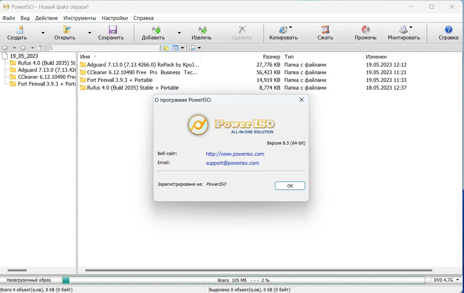Click the list view mode icon
Image resolution: width=464 pixels, height=293 pixels.
pyautogui.click(x=176, y=48)
